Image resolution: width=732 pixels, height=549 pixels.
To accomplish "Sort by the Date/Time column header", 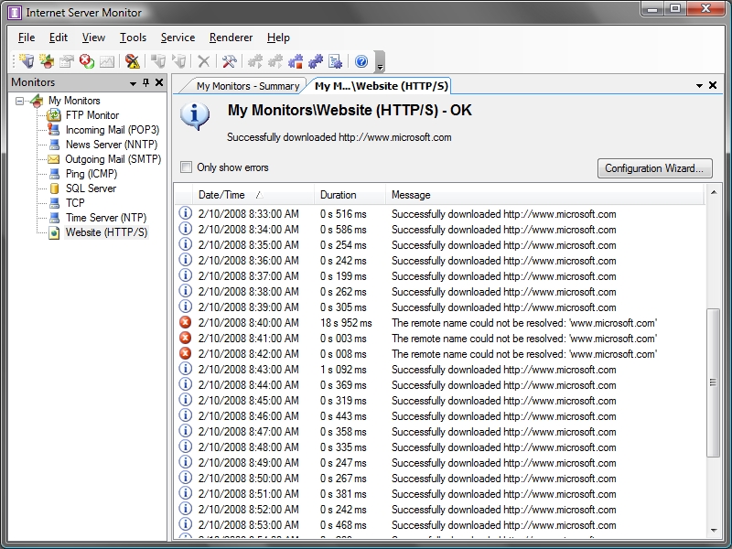I will click(253, 195).
